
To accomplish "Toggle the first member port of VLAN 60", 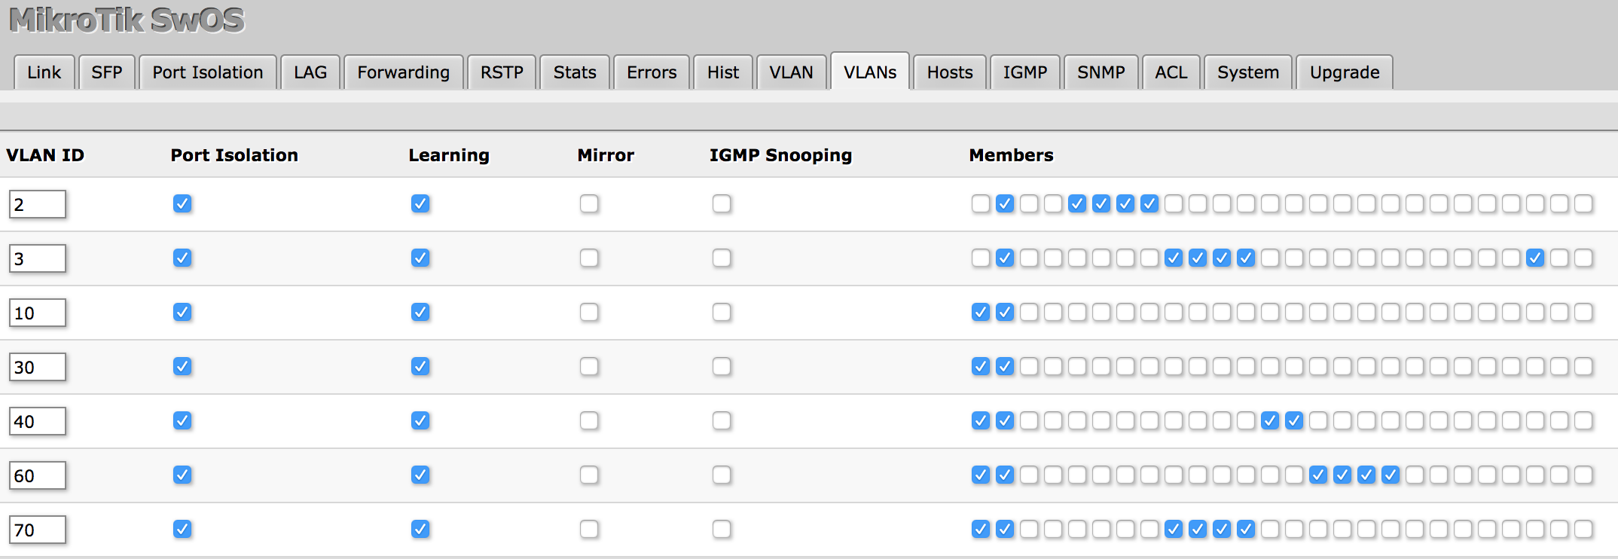I will tap(980, 475).
